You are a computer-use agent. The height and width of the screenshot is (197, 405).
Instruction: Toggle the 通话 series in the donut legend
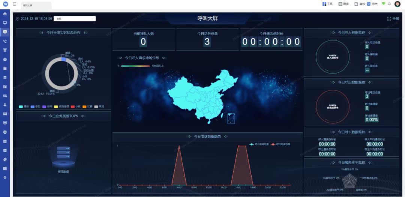pyautogui.click(x=24, y=106)
